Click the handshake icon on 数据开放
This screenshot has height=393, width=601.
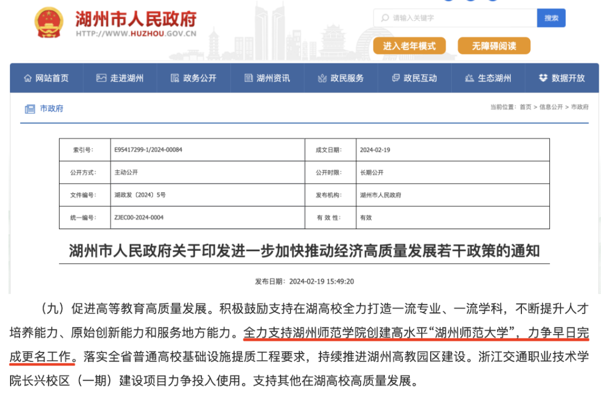click(543, 78)
